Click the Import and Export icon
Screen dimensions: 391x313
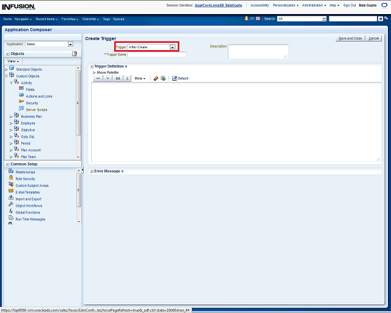point(11,197)
